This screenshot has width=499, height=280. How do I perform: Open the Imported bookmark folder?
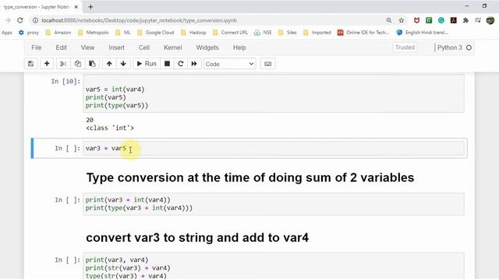(x=317, y=33)
